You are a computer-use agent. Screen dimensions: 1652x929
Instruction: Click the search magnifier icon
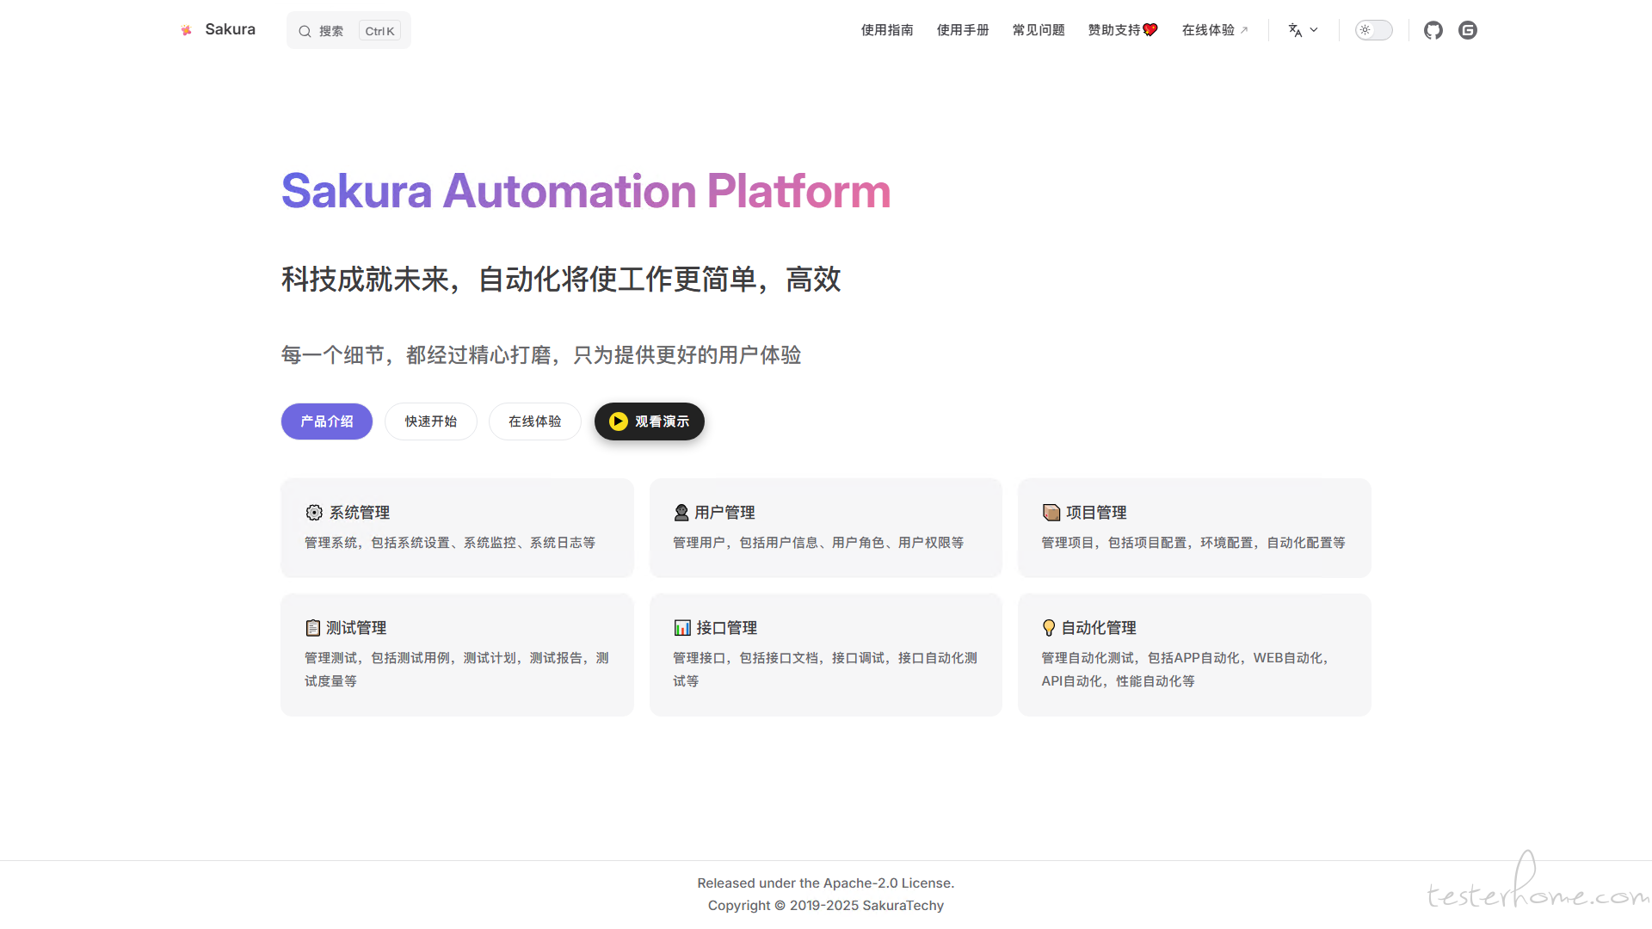coord(305,31)
